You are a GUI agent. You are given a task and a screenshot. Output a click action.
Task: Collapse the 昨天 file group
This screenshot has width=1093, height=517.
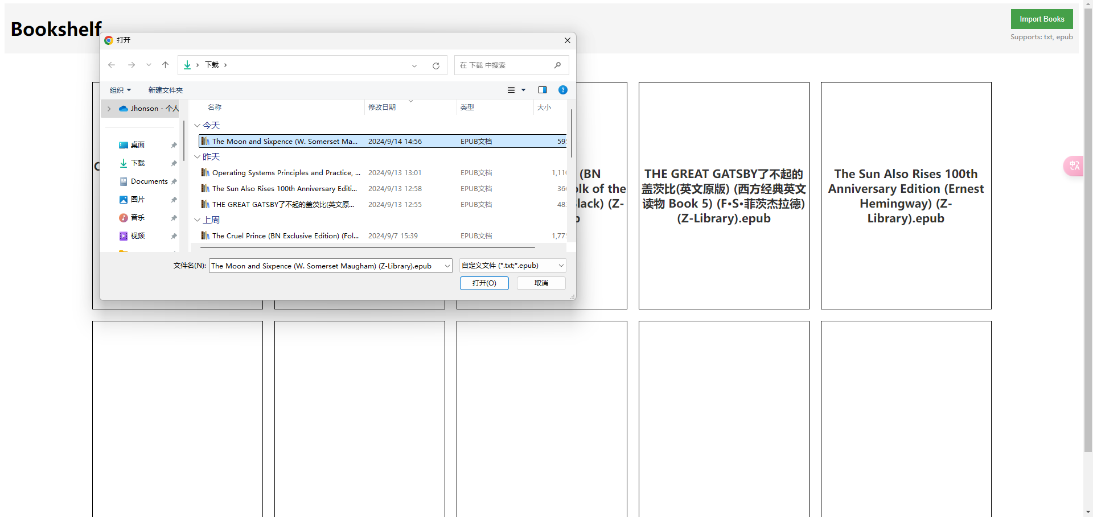click(197, 157)
